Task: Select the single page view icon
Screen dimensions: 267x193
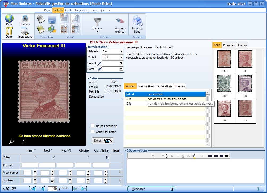Action: (64, 19)
